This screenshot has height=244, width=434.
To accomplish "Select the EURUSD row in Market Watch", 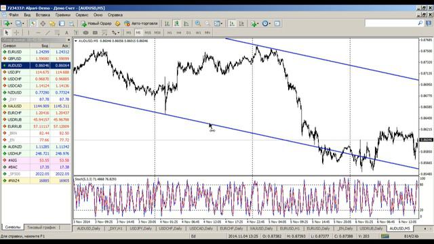I will coord(36,52).
